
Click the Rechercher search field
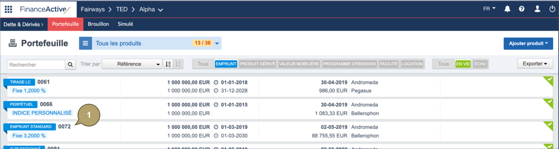click(x=36, y=64)
